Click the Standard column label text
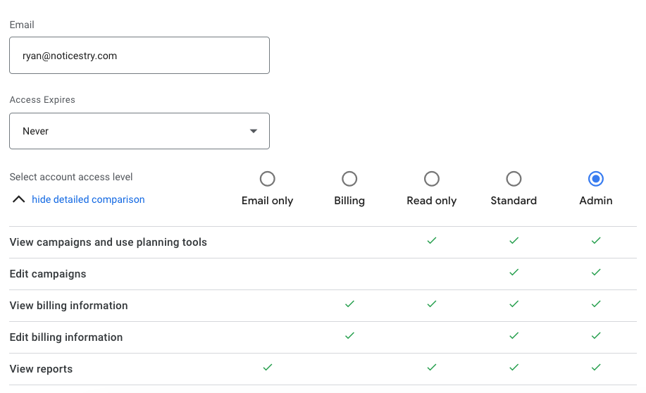This screenshot has height=393, width=646. (x=514, y=201)
